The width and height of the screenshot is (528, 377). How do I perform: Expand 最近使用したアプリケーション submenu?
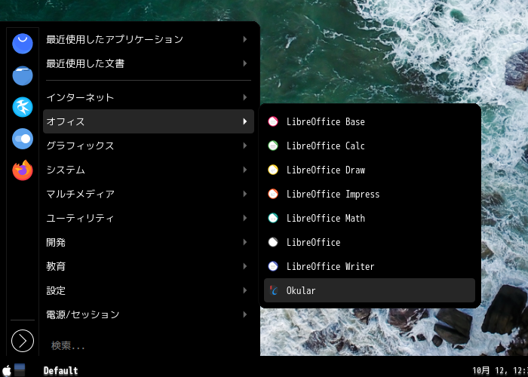click(x=149, y=39)
